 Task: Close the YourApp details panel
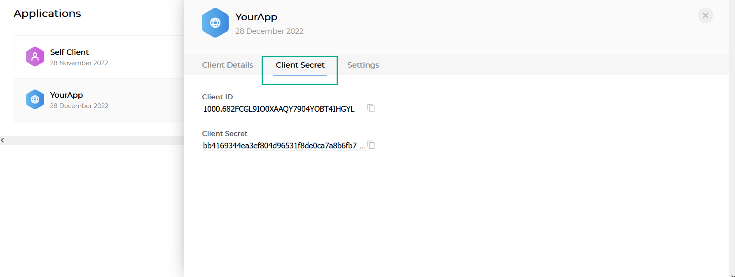(x=705, y=15)
